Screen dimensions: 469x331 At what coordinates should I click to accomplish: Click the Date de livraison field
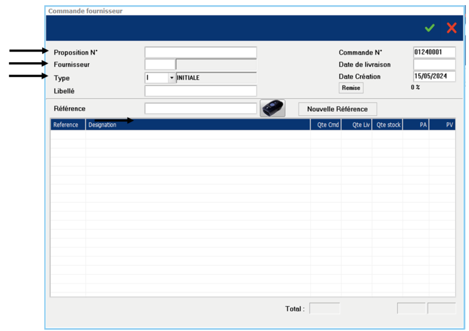[434, 64]
